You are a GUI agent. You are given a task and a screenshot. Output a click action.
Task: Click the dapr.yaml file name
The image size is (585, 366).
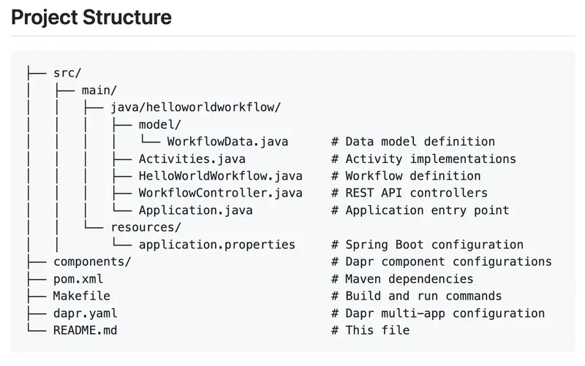[85, 313]
